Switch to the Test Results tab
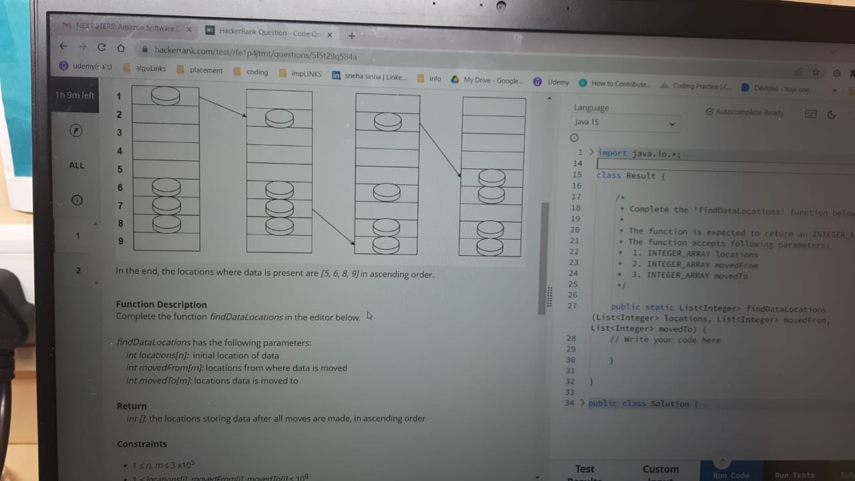This screenshot has height=481, width=855. [585, 471]
